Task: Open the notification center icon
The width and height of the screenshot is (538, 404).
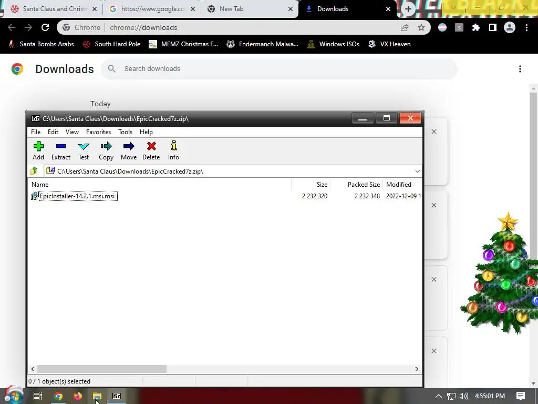Action: [521, 396]
